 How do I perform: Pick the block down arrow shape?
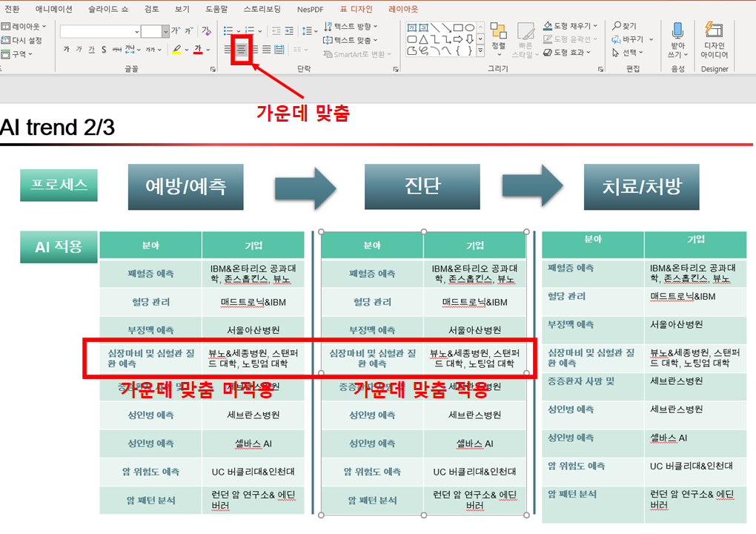(470, 39)
